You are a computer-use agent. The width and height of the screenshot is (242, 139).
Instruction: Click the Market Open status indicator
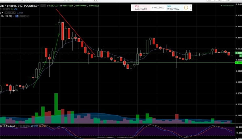[x=228, y=6]
